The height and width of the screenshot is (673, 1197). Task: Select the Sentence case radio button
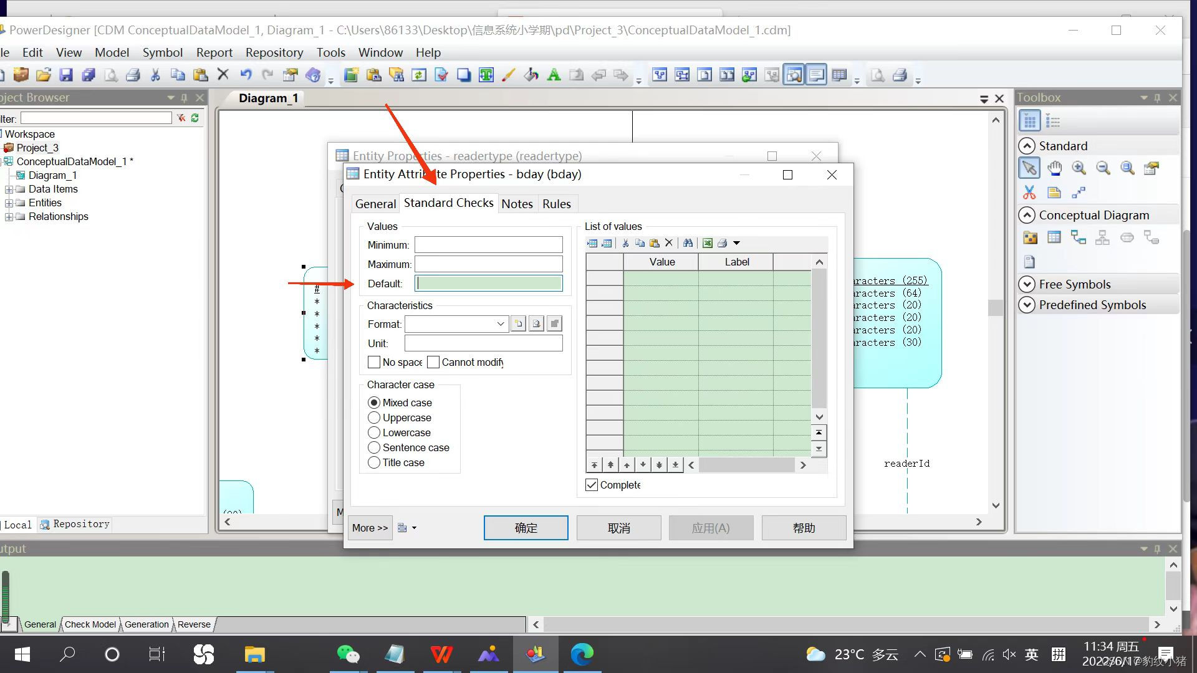pos(374,447)
